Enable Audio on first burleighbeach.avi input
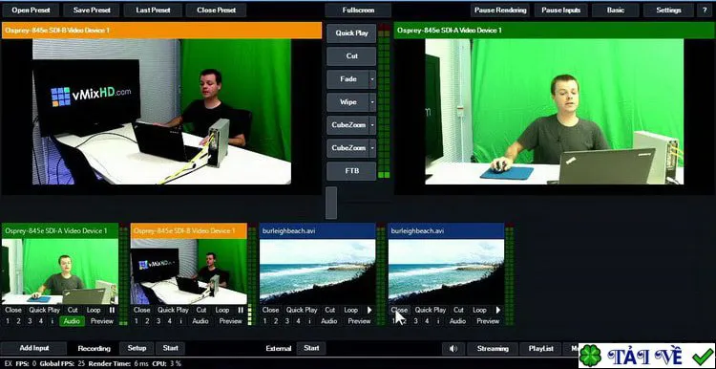Image resolution: width=716 pixels, height=369 pixels. 329,321
